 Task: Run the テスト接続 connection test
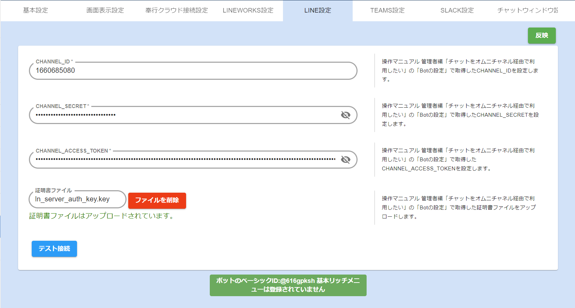coord(54,249)
